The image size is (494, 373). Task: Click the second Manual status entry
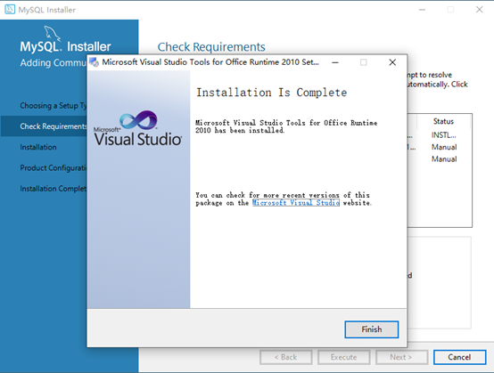(444, 159)
